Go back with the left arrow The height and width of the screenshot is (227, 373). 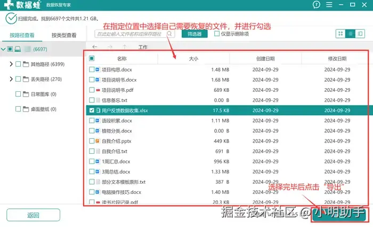pos(95,47)
